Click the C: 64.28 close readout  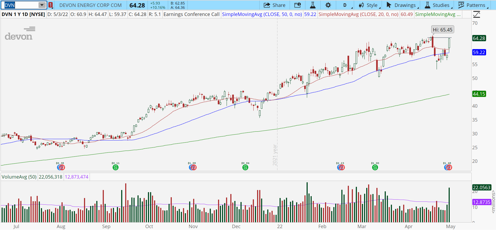[138, 14]
